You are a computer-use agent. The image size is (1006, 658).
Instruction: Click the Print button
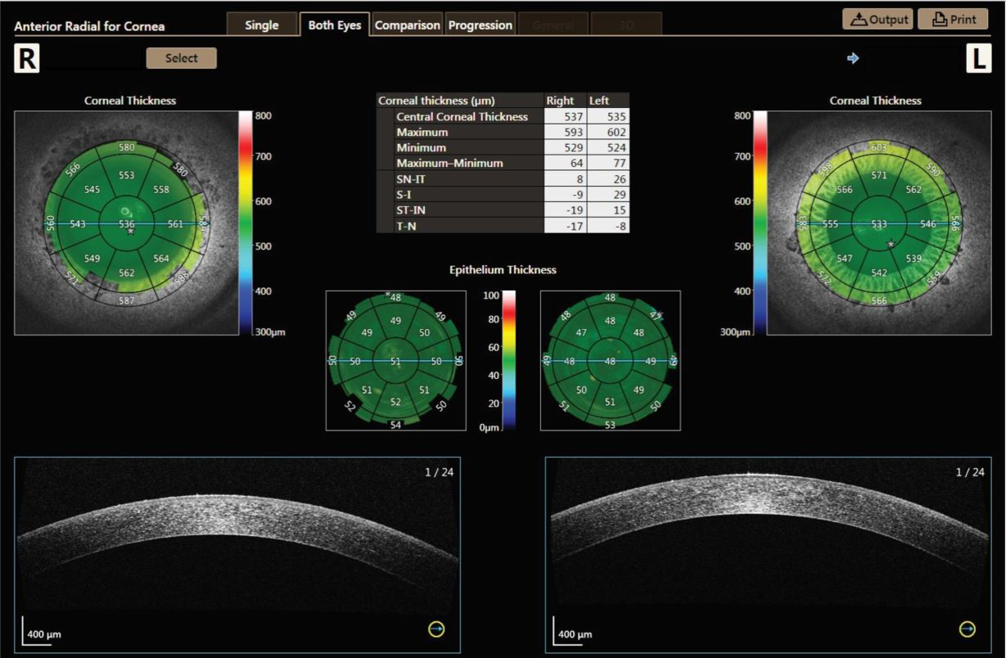click(953, 19)
